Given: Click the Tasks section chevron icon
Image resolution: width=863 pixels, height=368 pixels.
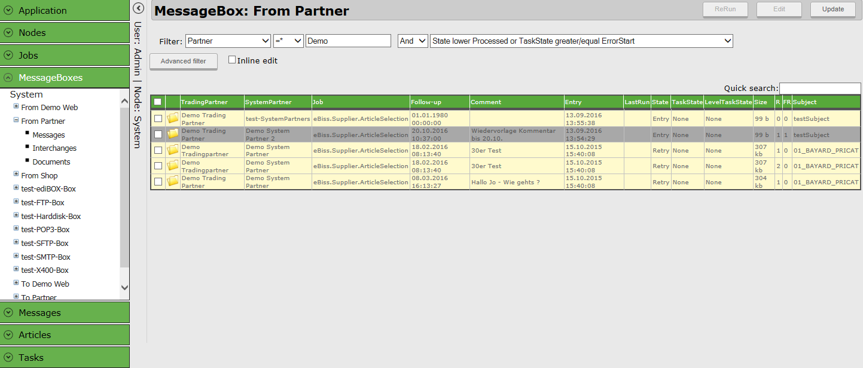Looking at the screenshot, I should (x=8, y=358).
